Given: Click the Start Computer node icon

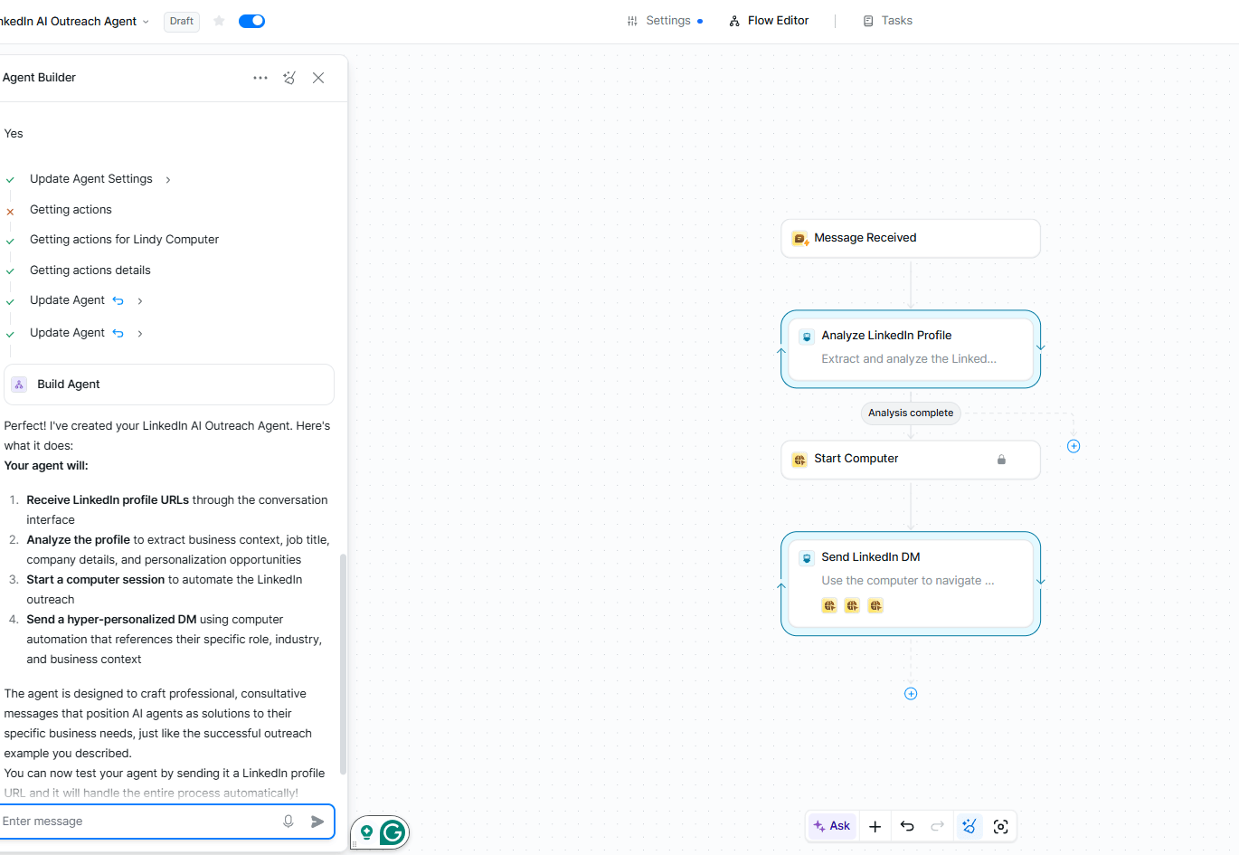Looking at the screenshot, I should pyautogui.click(x=799, y=460).
